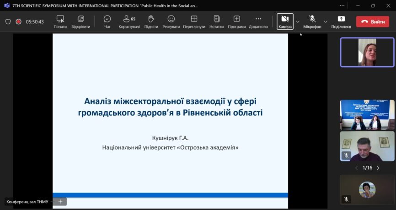This screenshot has height=210, width=396.
Task: Click the plus button next to Конференц зал ТНМУ
Action: click(x=60, y=201)
